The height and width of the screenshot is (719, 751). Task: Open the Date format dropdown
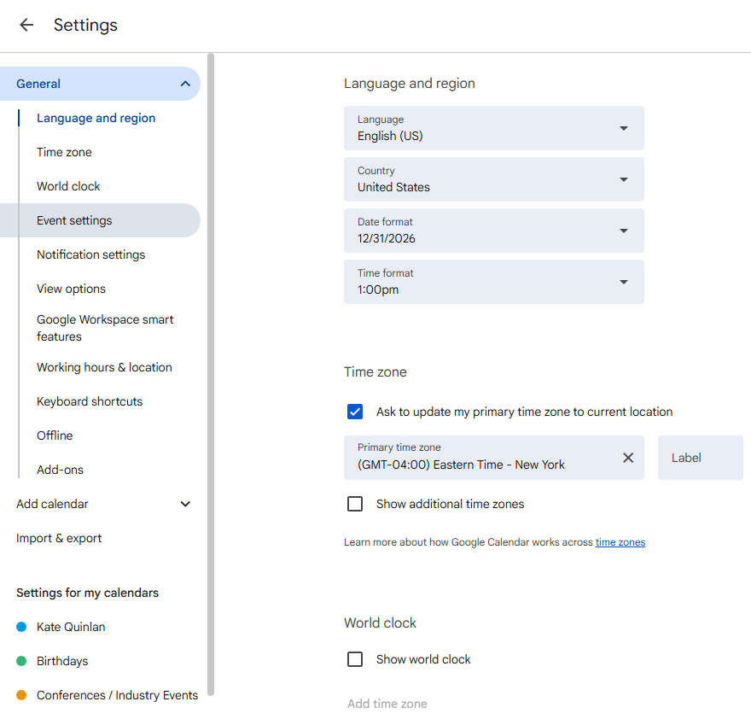[494, 231]
